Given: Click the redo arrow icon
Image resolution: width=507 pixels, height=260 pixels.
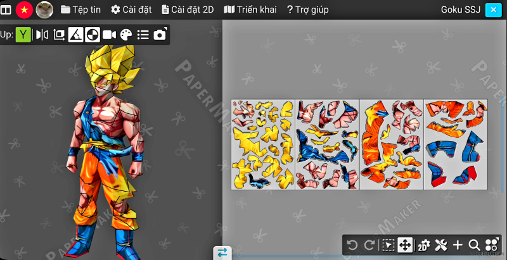Looking at the screenshot, I should click(369, 245).
